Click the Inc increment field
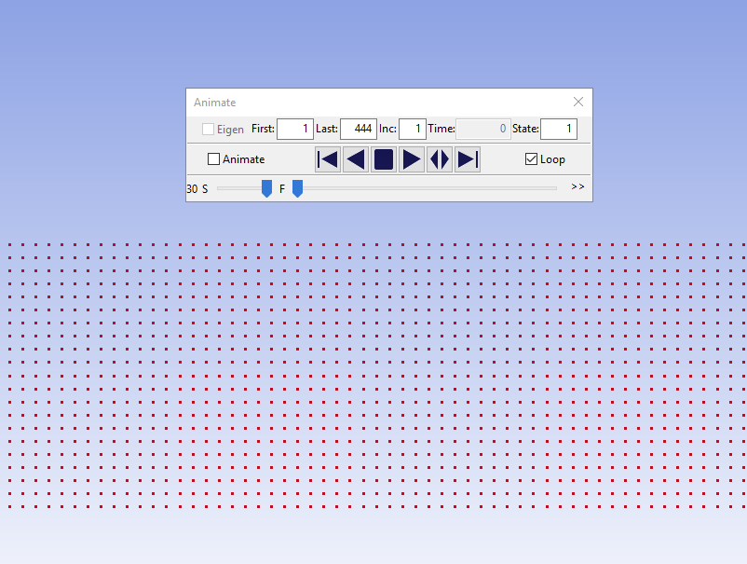This screenshot has height=564, width=747. point(412,129)
